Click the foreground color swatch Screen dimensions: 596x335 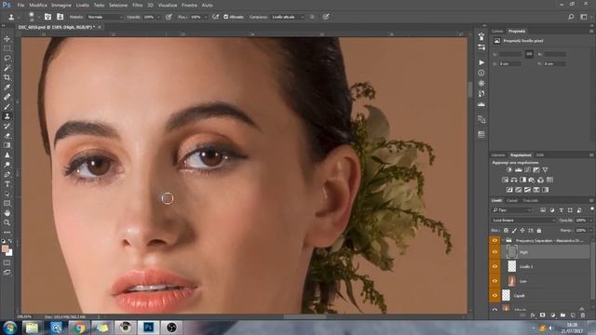tap(5, 248)
